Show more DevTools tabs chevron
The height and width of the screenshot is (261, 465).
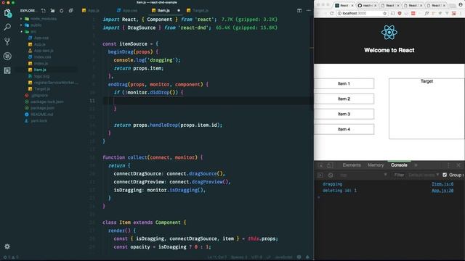click(x=416, y=165)
